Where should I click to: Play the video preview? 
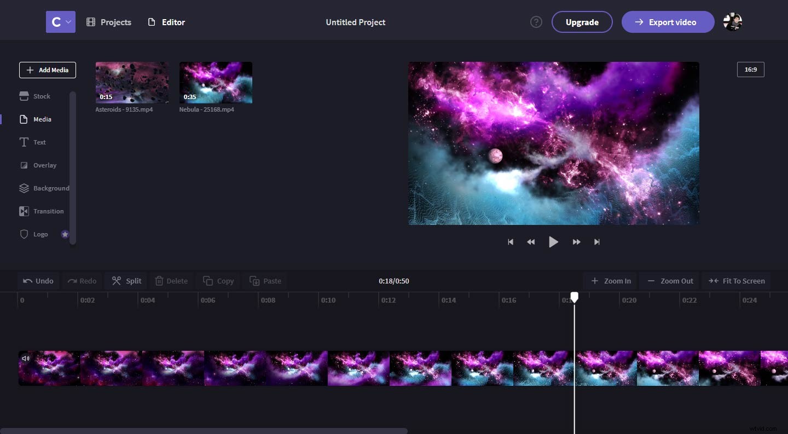553,241
